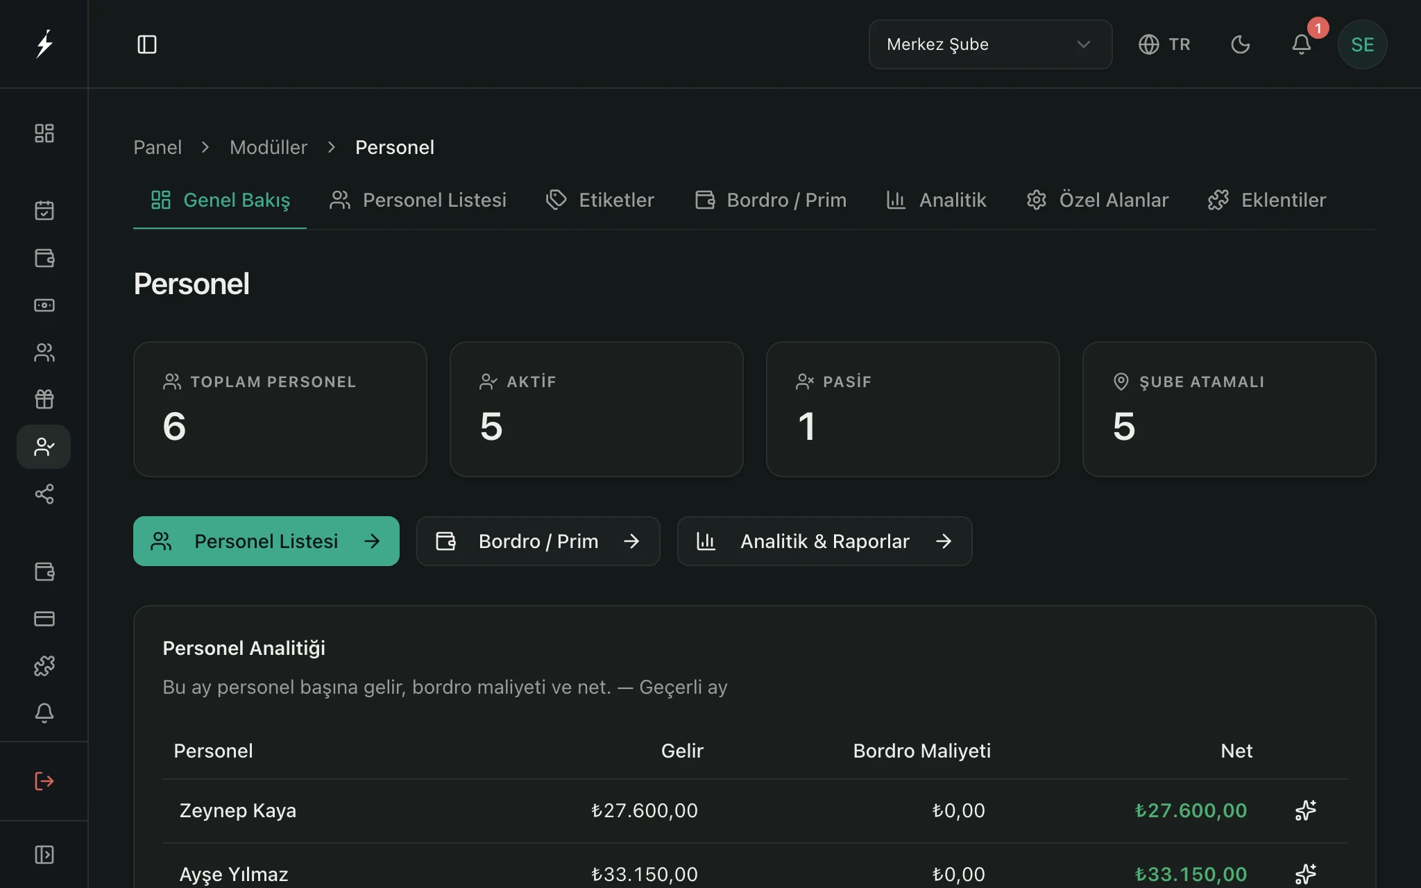Open the TR language selector
This screenshot has width=1421, height=888.
pyautogui.click(x=1164, y=44)
